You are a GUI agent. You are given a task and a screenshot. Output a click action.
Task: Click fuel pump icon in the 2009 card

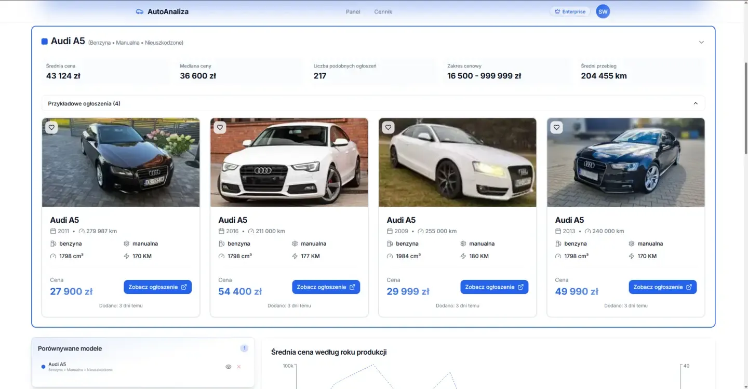[x=390, y=244]
